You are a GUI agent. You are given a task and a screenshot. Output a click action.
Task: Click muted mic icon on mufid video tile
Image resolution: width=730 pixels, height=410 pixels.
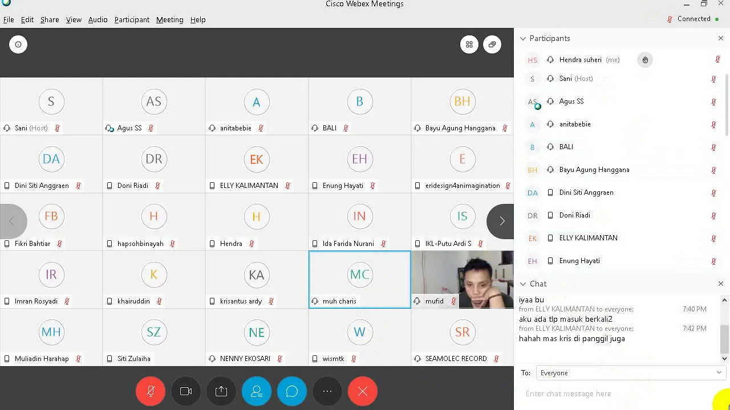point(453,301)
